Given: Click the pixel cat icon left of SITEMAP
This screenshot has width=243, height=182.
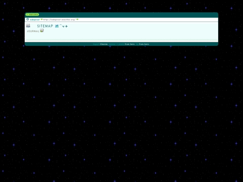Looking at the screenshot, I should point(28,26).
